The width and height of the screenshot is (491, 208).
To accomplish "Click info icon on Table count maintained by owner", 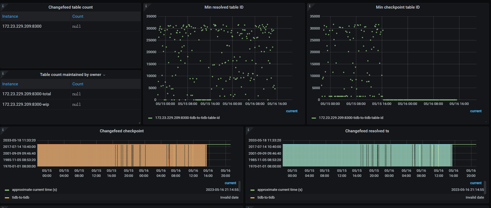I will click(3, 73).
